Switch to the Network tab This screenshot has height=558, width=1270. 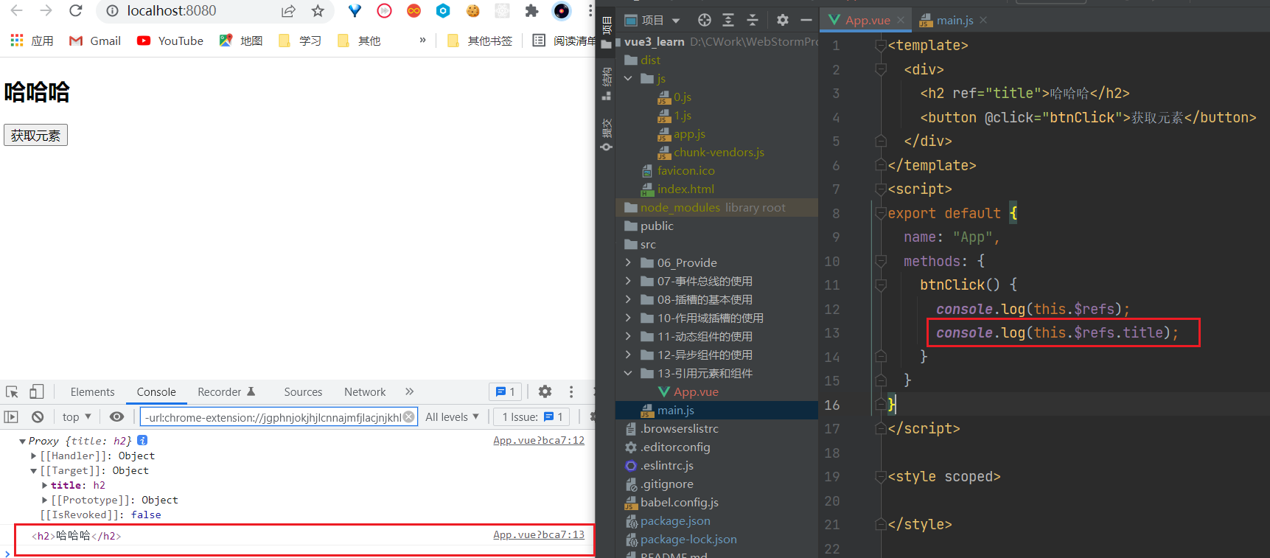(x=365, y=391)
